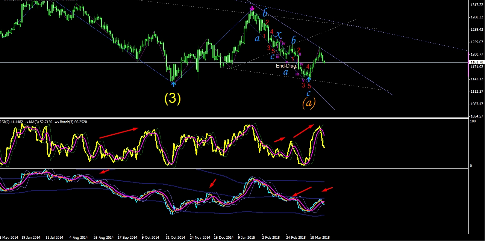This screenshot has width=485, height=241.
Task: Select the blue up arrow above orange (a)
Action: 309,79
